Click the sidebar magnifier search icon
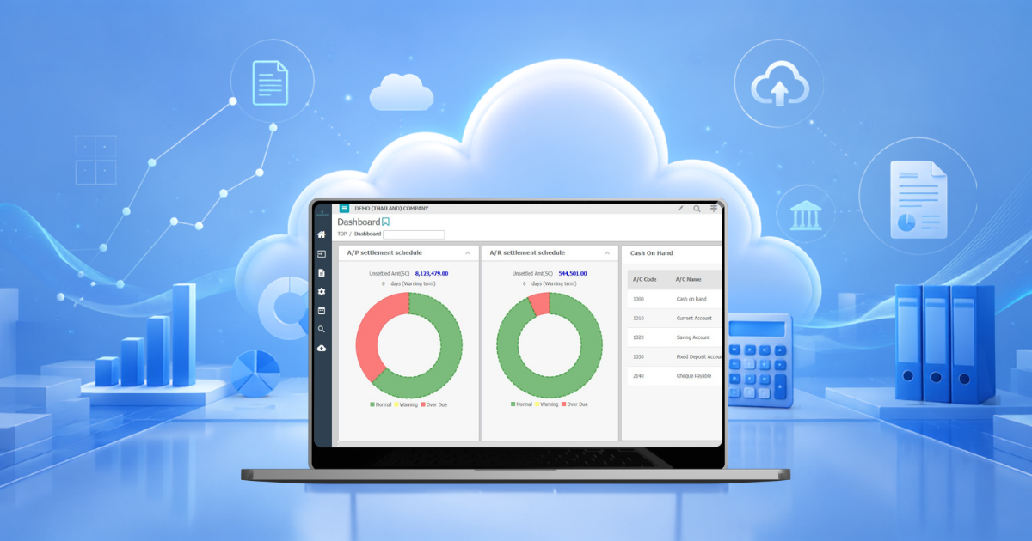This screenshot has width=1032, height=541. (x=322, y=329)
